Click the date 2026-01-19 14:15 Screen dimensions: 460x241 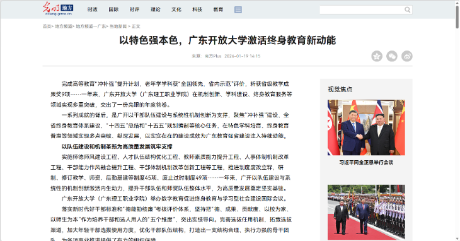pos(243,56)
